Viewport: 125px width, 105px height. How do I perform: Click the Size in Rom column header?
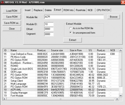(78, 50)
